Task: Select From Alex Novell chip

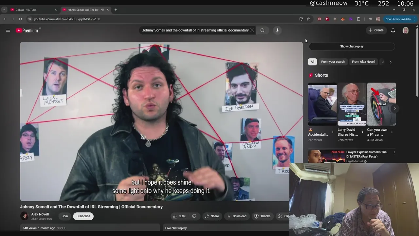Action: pyautogui.click(x=363, y=62)
